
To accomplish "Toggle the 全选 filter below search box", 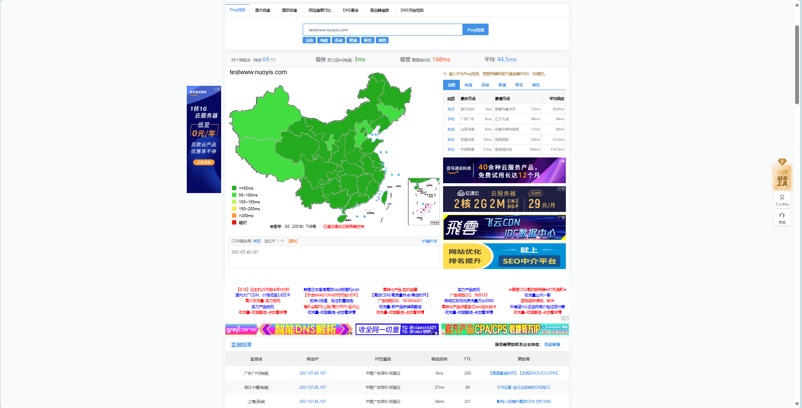I will tap(309, 40).
